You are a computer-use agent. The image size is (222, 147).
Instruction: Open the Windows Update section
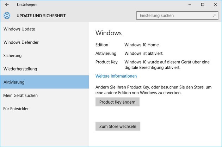coord(19,29)
